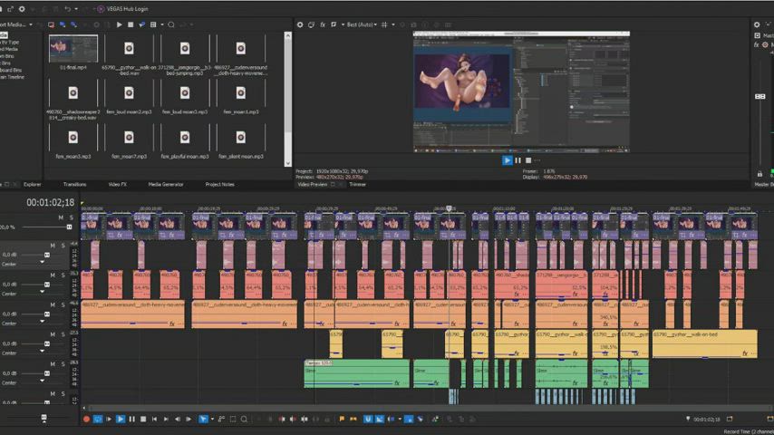Click the Record button in the transport bar
Screen dimensions: 774x435
[x=86, y=419]
